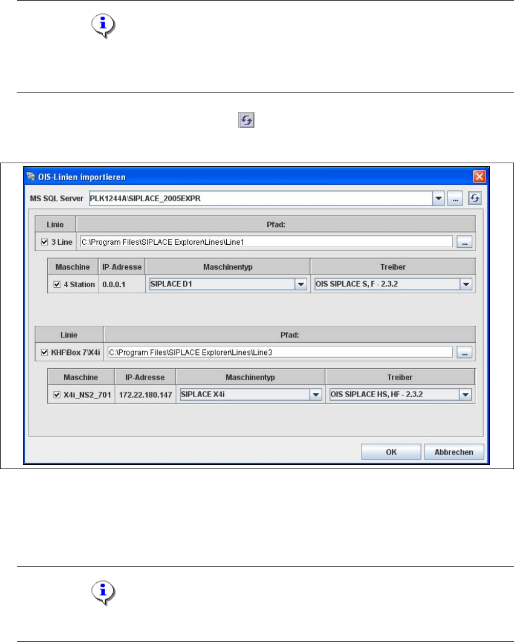Click the Line1 path input field
514x642 pixels.
[x=266, y=242]
